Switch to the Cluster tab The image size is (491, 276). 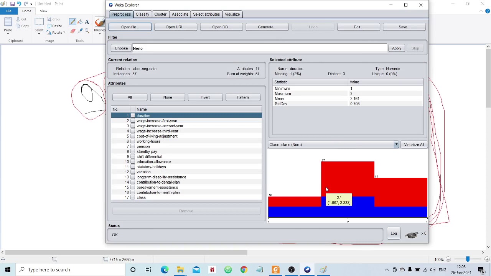pyautogui.click(x=160, y=14)
